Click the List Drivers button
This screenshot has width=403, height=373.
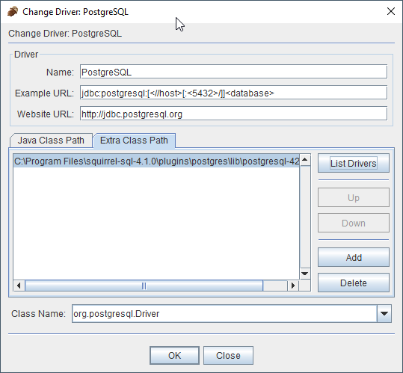tap(354, 163)
